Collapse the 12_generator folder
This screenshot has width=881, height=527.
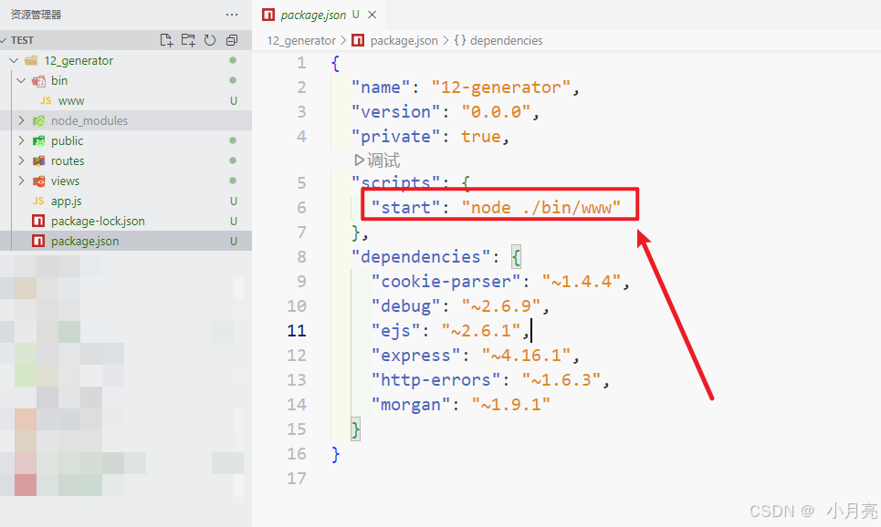click(x=14, y=60)
